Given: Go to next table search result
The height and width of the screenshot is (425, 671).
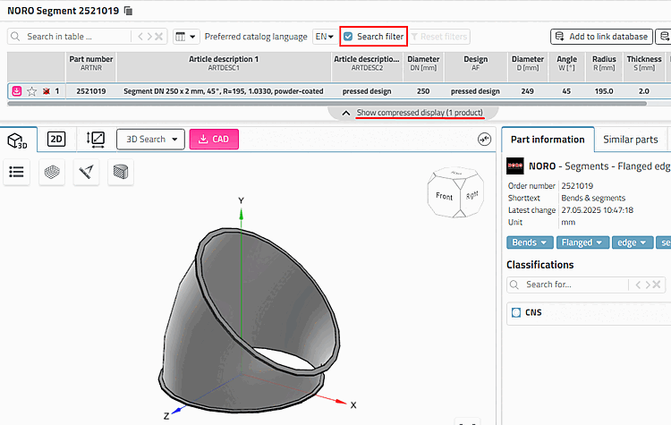Looking at the screenshot, I should 149,37.
